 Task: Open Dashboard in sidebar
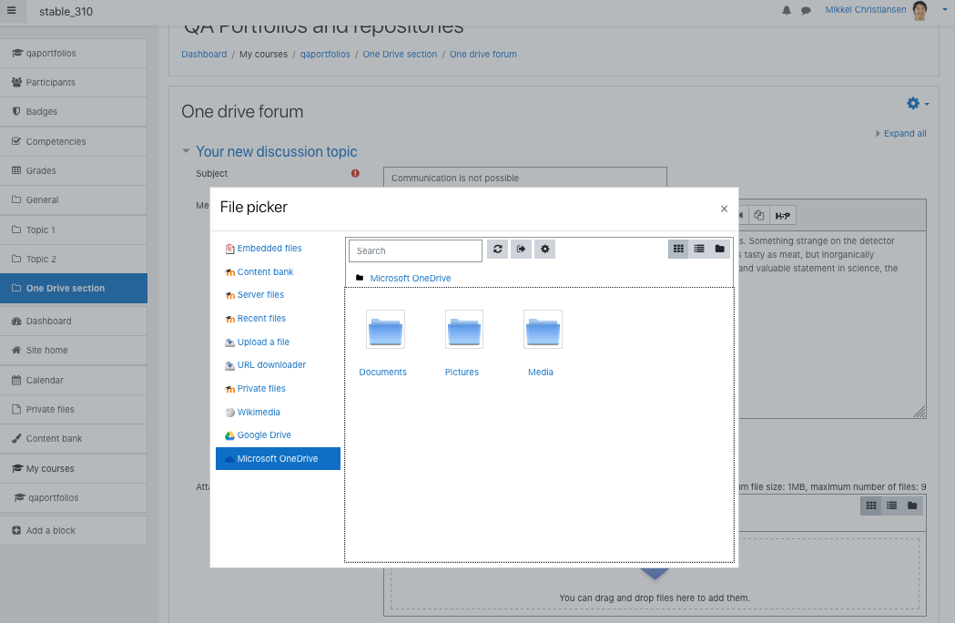(73, 322)
